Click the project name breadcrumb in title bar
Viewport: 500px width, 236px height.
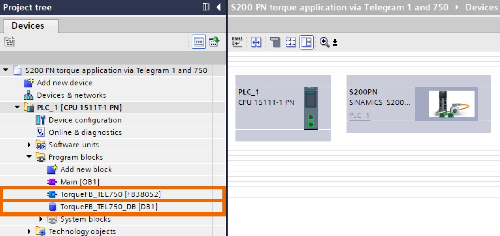point(340,7)
